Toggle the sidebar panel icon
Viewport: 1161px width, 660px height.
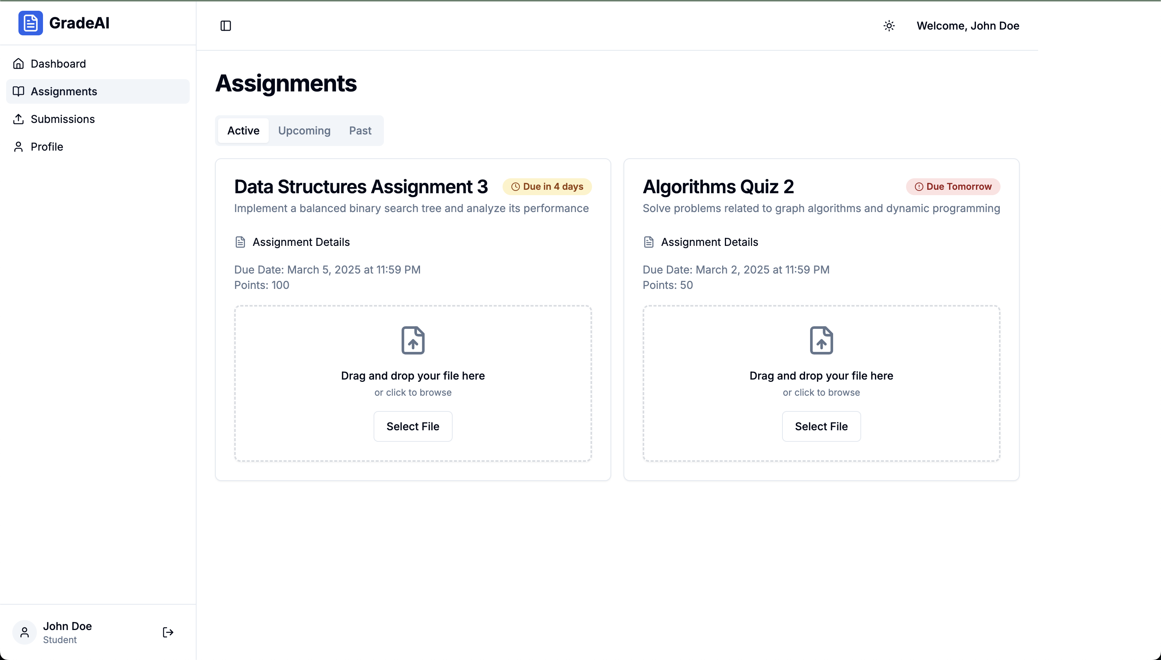[x=226, y=26]
